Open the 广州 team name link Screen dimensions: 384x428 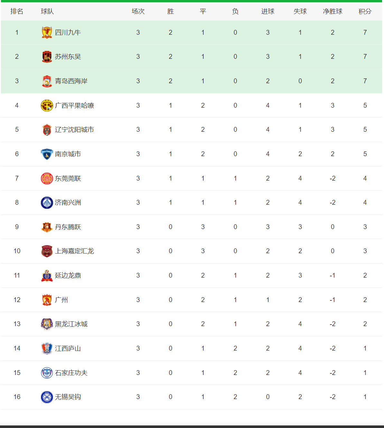pos(61,300)
